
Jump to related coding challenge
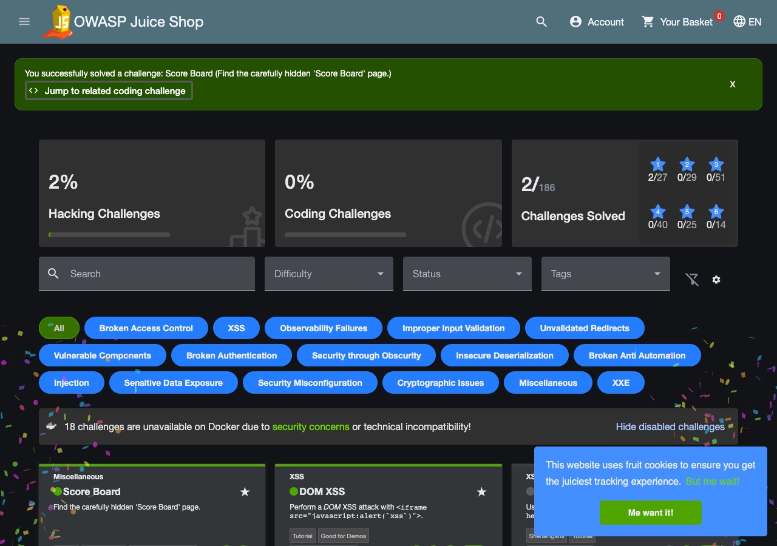click(109, 91)
